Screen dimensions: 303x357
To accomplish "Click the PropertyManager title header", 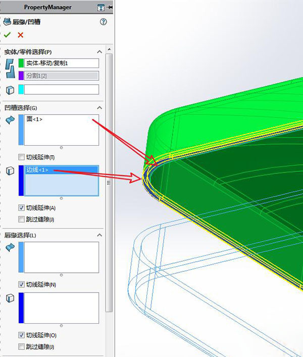I will [48, 7].
